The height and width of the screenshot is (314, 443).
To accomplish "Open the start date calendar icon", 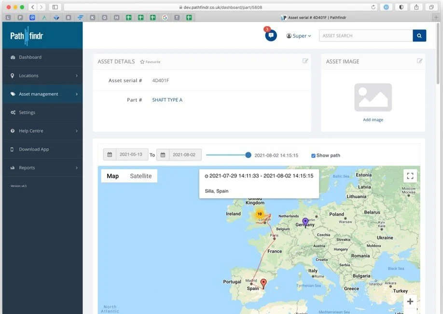I will click(x=110, y=154).
